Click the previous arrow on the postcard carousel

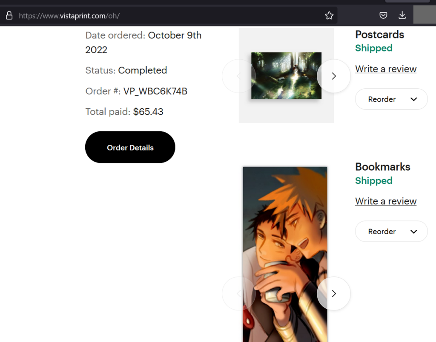tap(238, 76)
